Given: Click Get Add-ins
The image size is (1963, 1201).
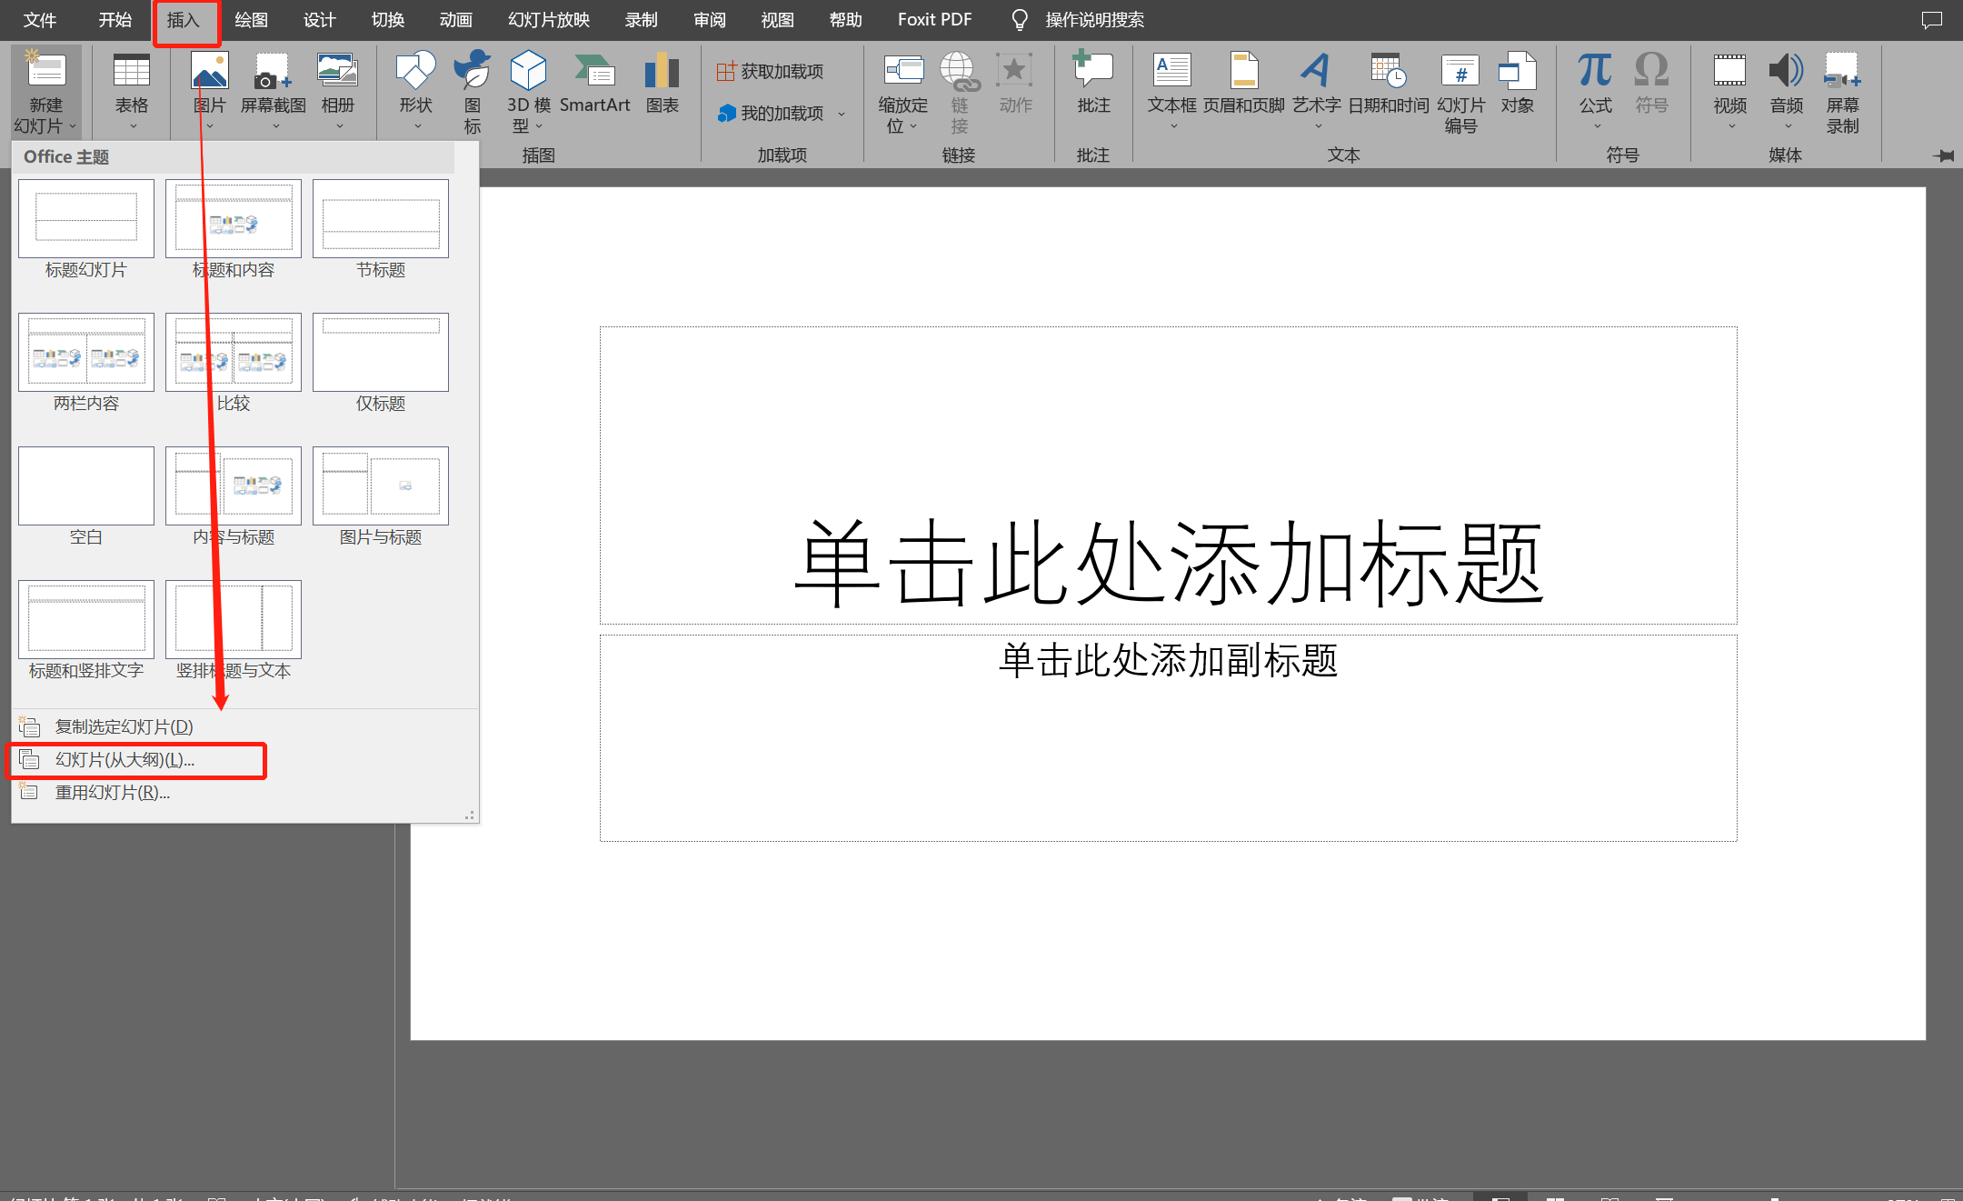Looking at the screenshot, I should (771, 71).
